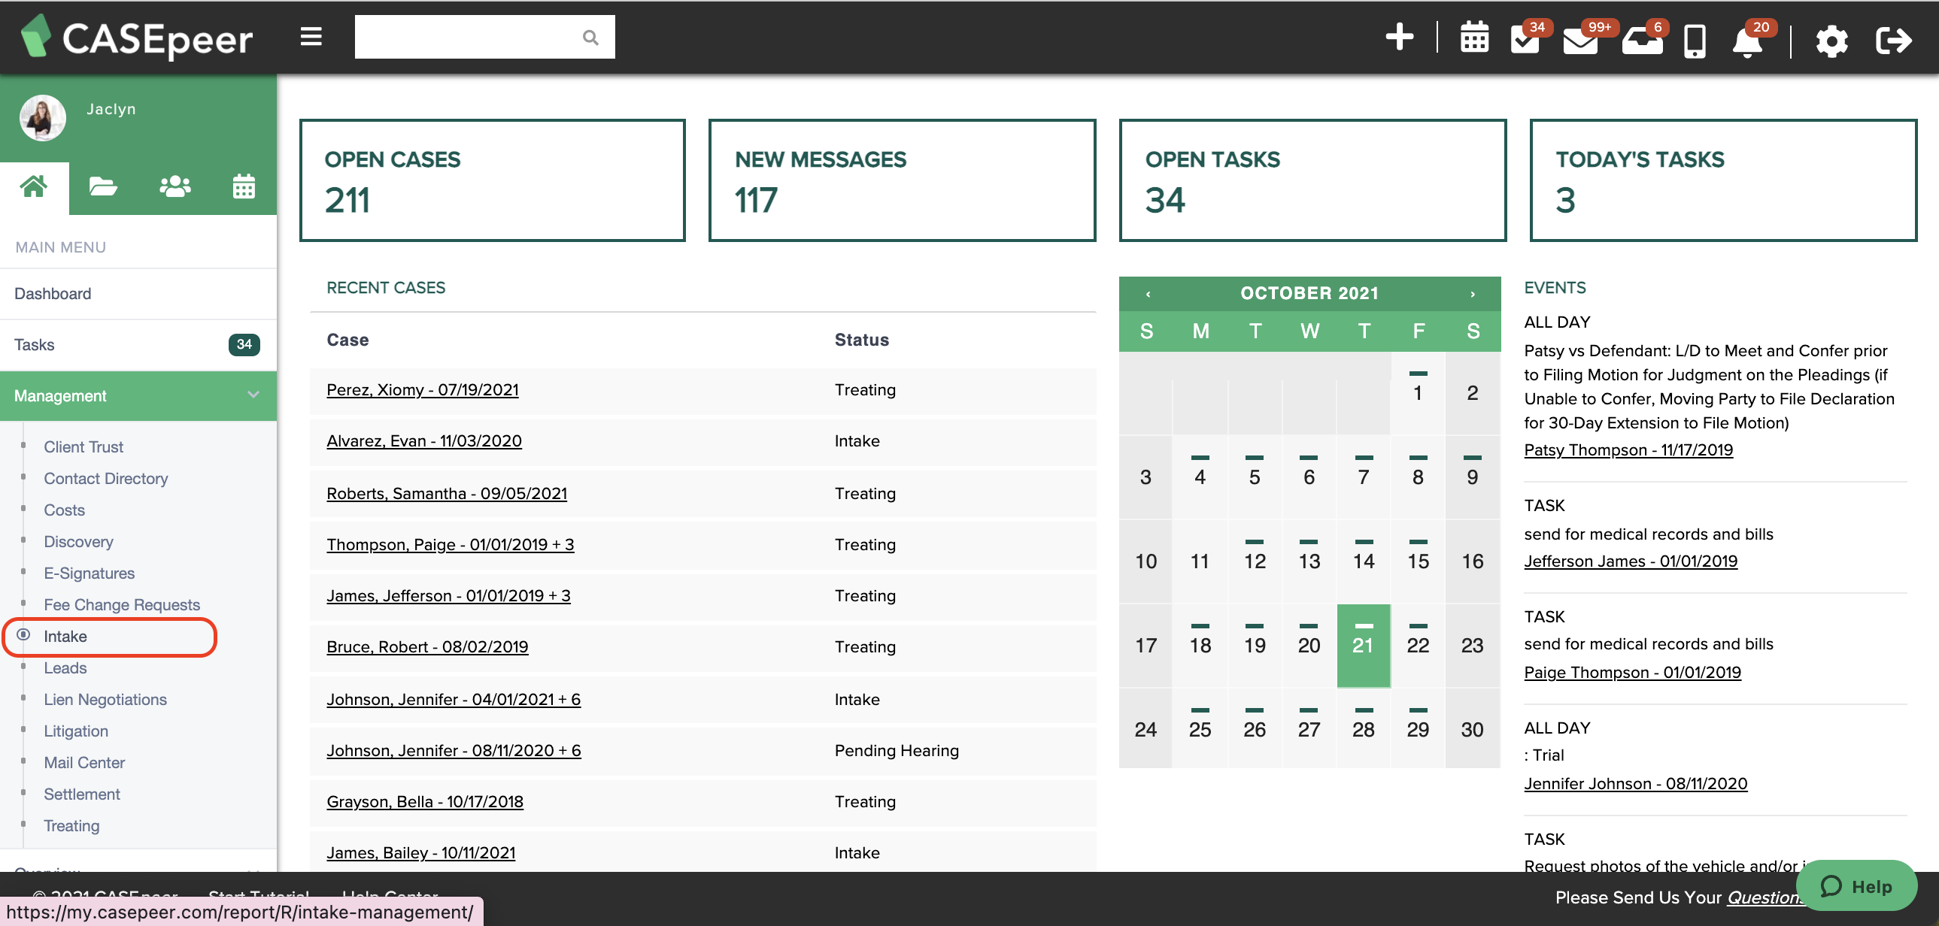Screen dimensions: 1939x926
Task: Open Discovery menu item
Action: coord(79,542)
